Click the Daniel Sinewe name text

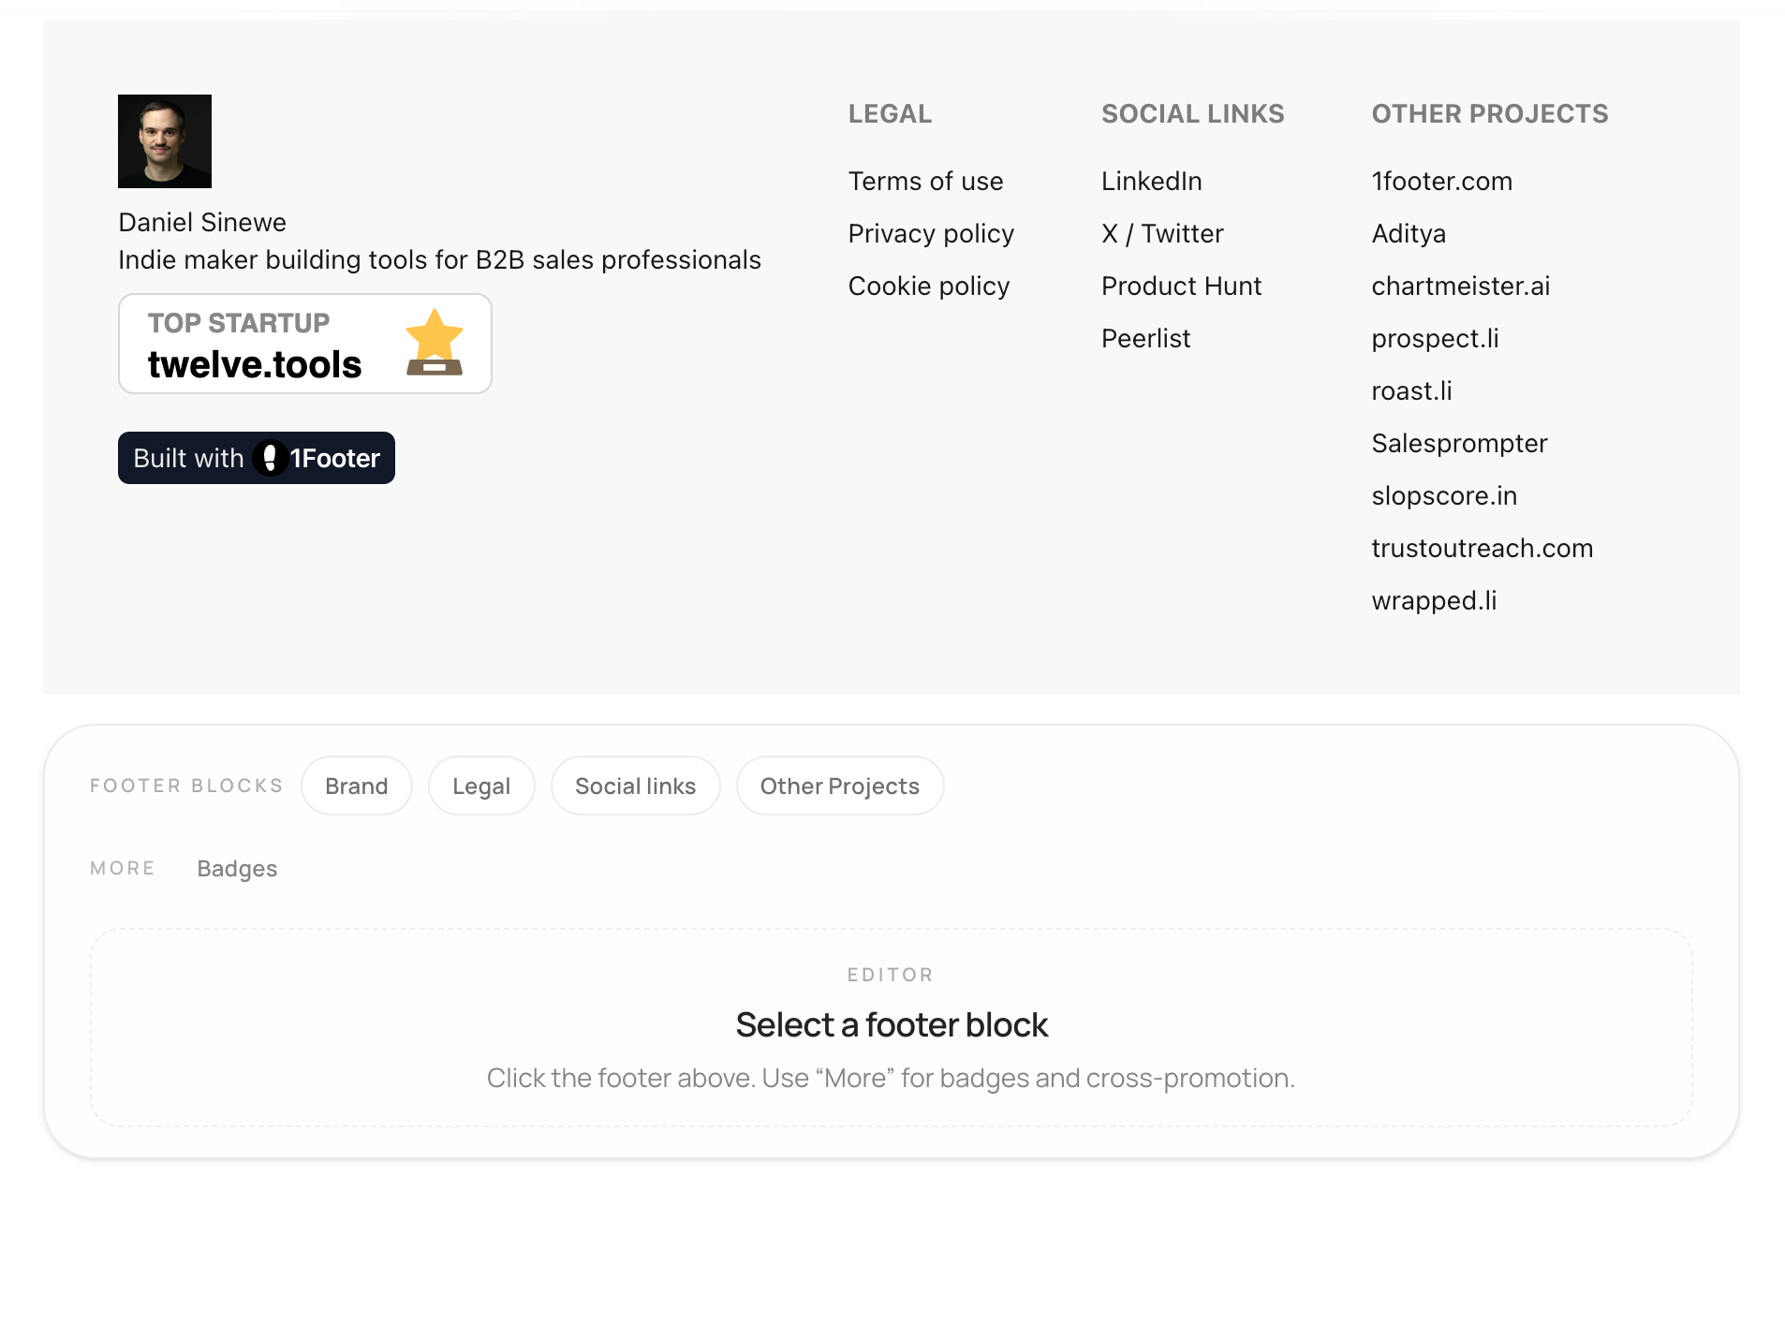click(x=202, y=223)
